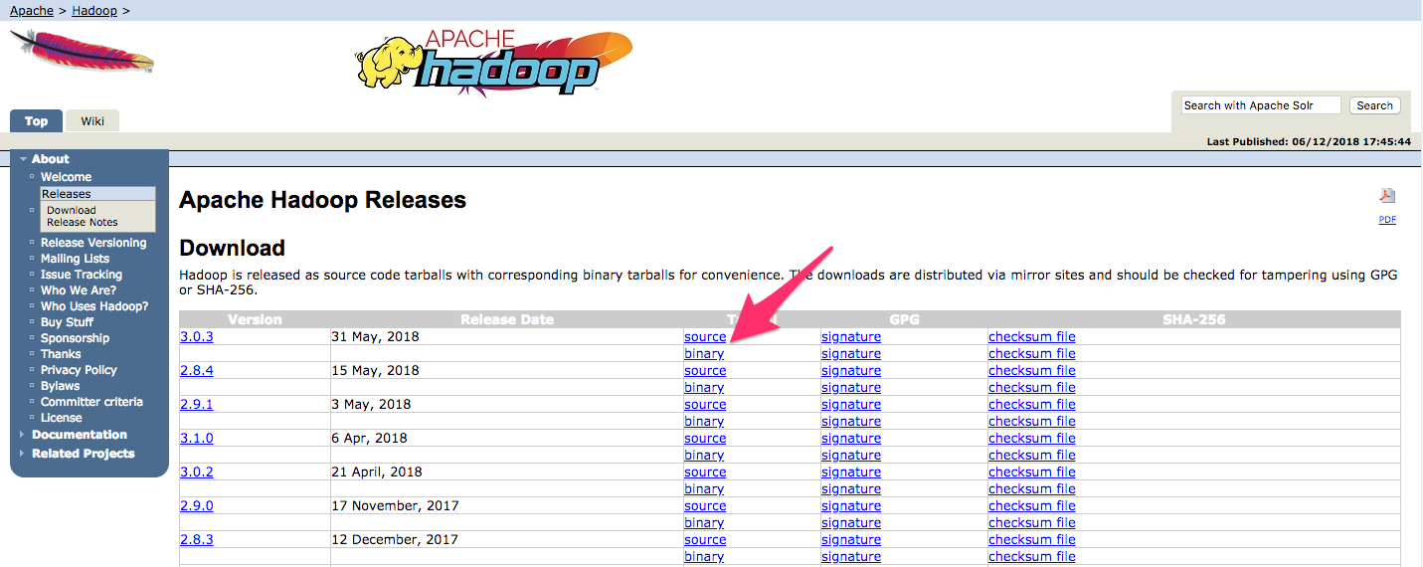Open the Welcome sidebar item
This screenshot has height=567, width=1423.
coord(66,177)
